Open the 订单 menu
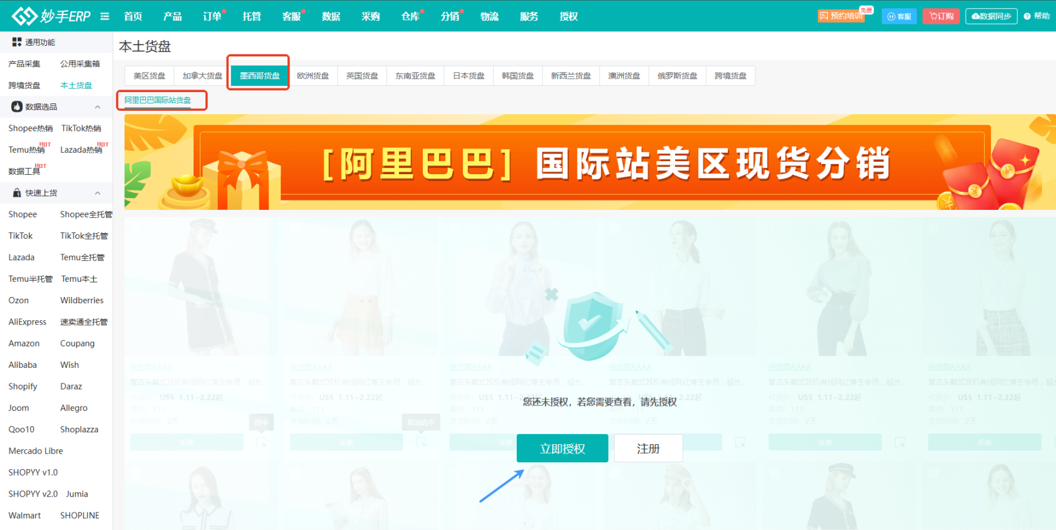This screenshot has width=1056, height=530. coord(212,16)
